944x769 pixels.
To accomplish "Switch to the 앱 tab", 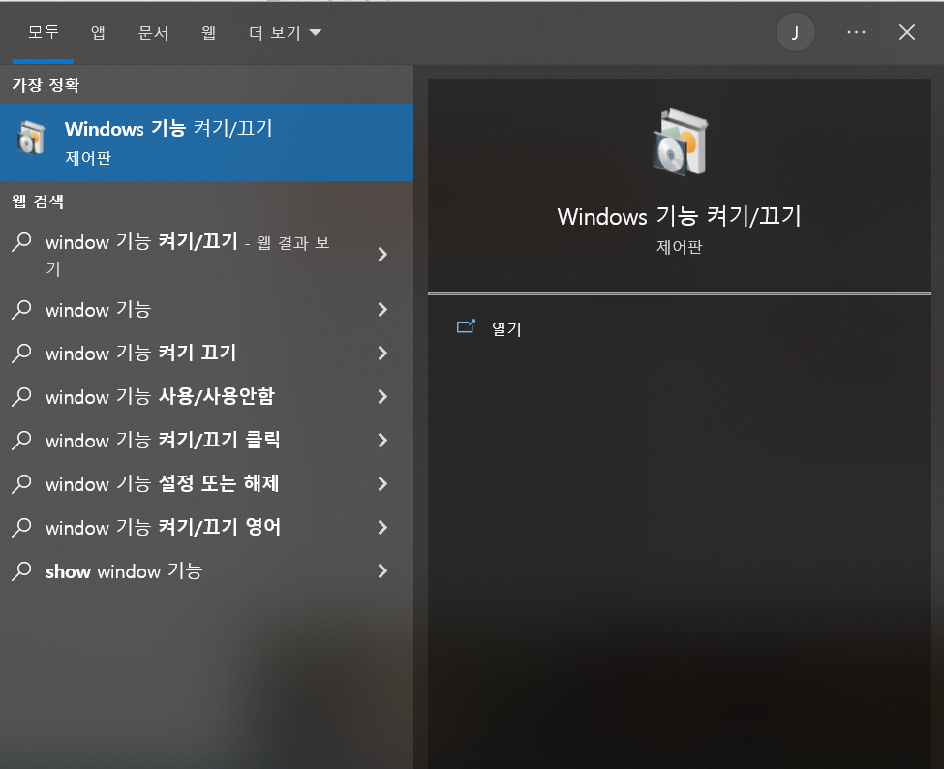I will pos(98,32).
